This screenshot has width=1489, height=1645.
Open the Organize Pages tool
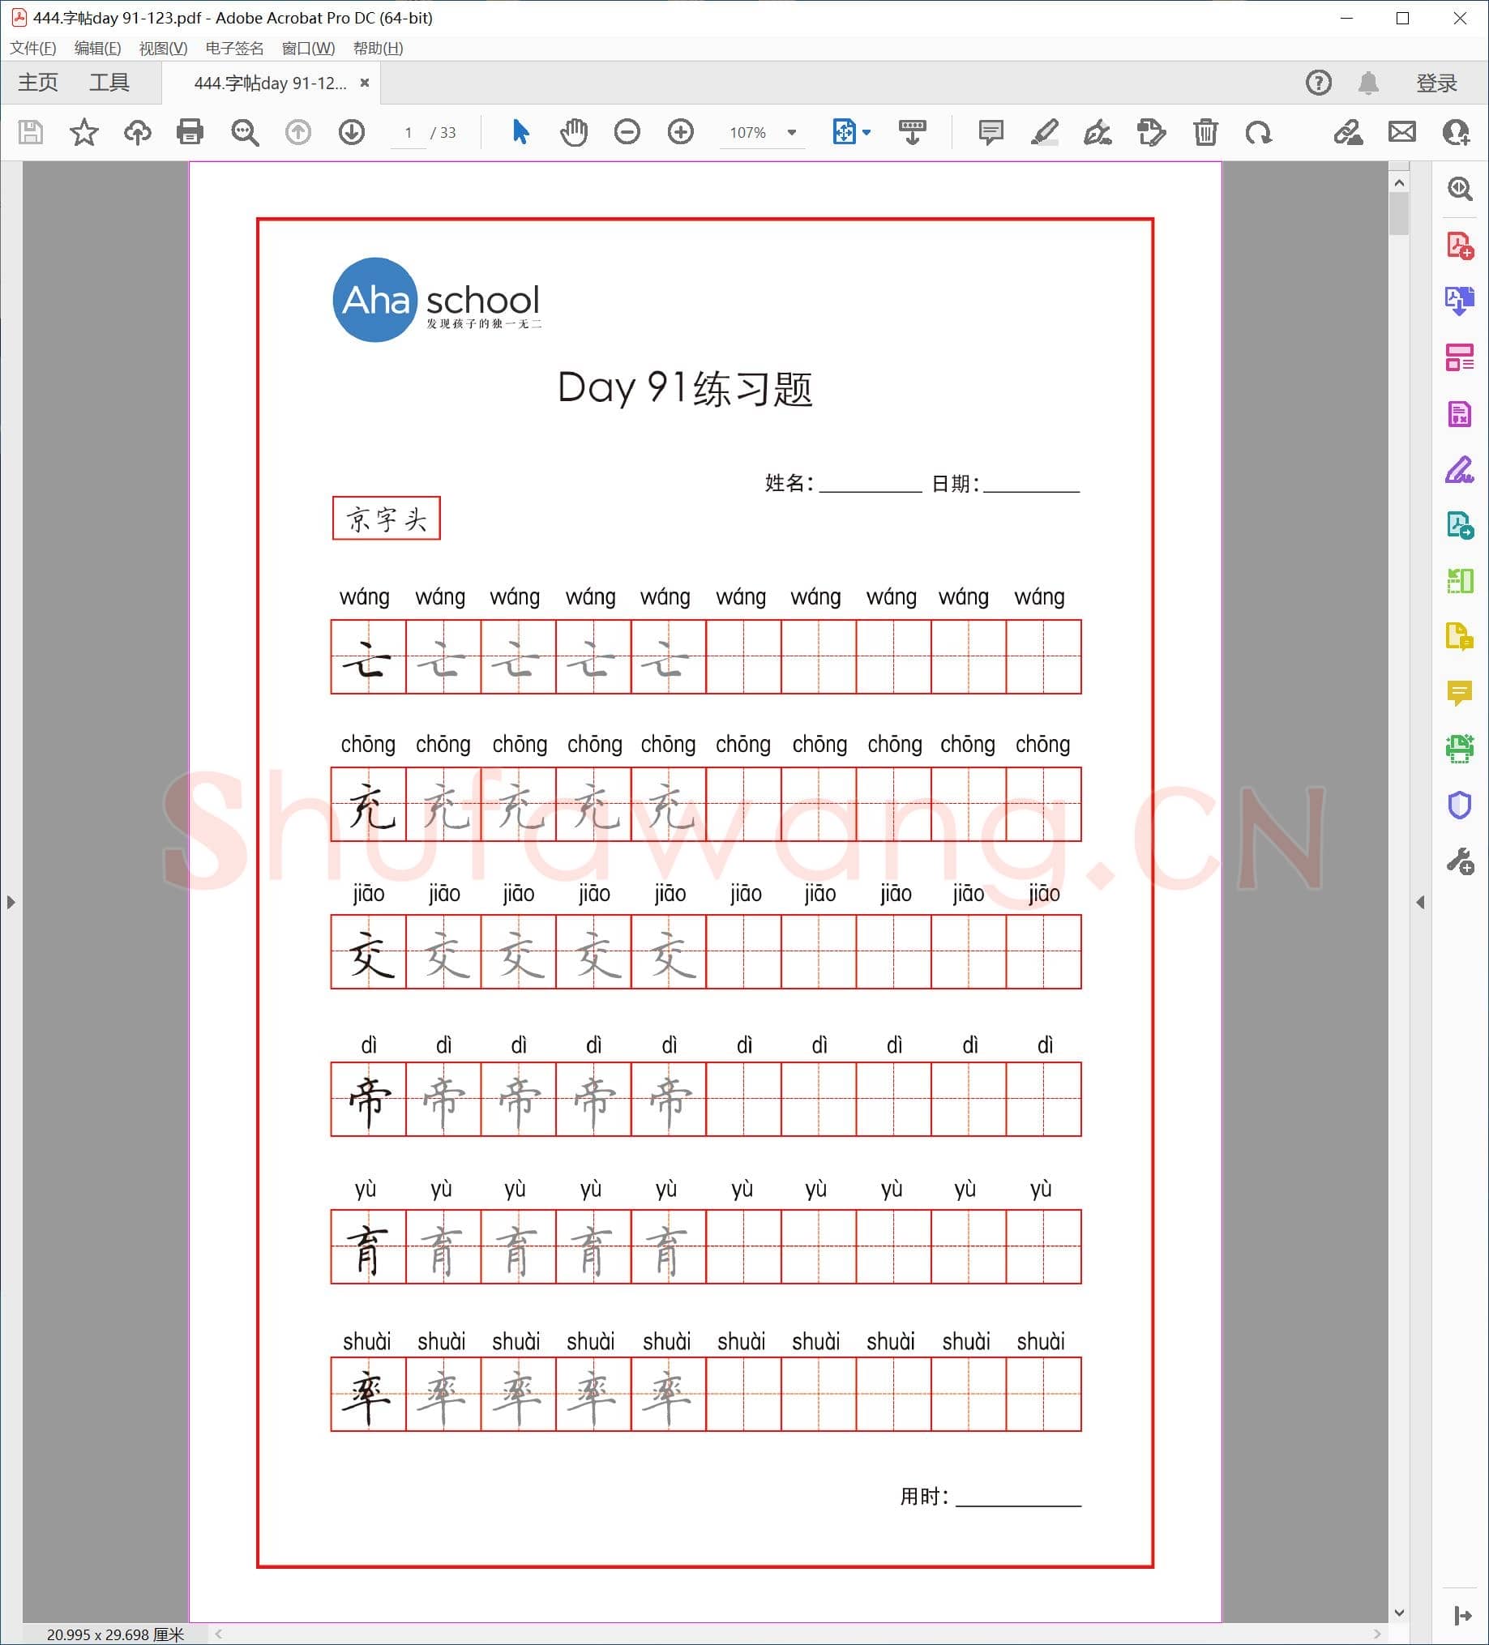coord(1461,357)
